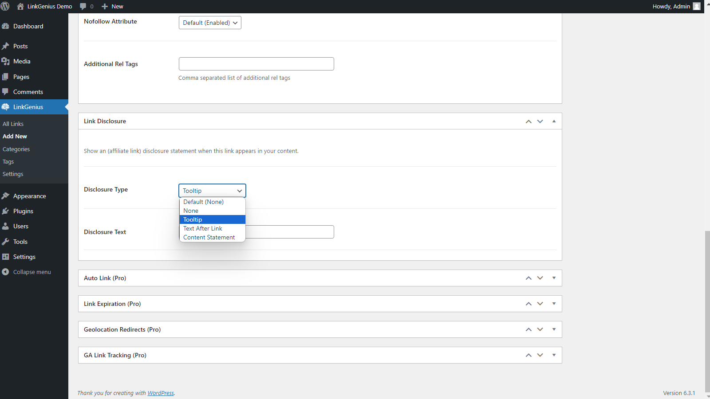Image resolution: width=710 pixels, height=399 pixels.
Task: Click the Collapse menu arrow icon
Action: [5, 272]
